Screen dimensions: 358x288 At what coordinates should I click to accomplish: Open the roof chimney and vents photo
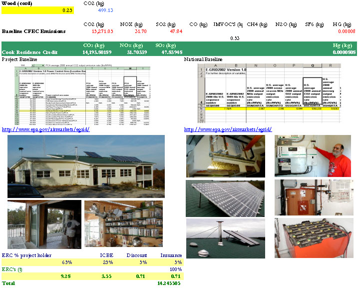pyautogui.click(x=226, y=238)
